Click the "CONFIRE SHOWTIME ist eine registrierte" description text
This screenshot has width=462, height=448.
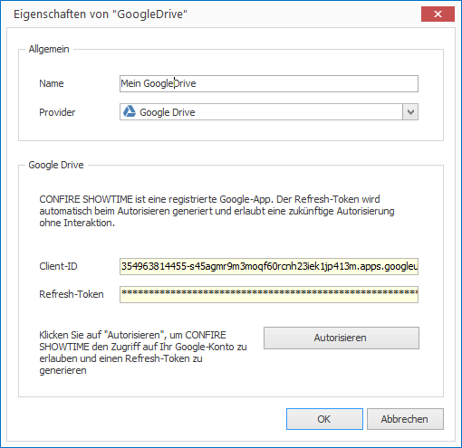pos(217,211)
